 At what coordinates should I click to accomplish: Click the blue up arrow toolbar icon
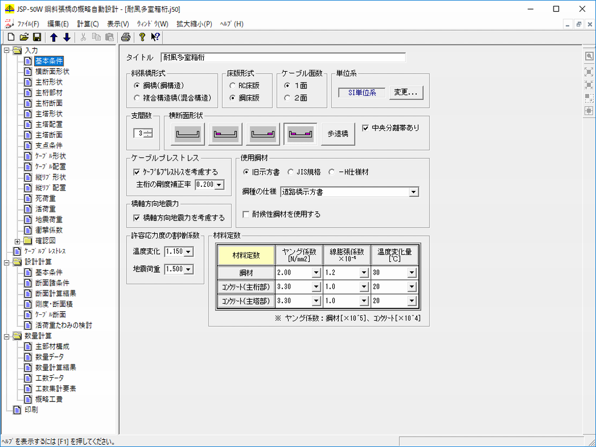point(54,37)
